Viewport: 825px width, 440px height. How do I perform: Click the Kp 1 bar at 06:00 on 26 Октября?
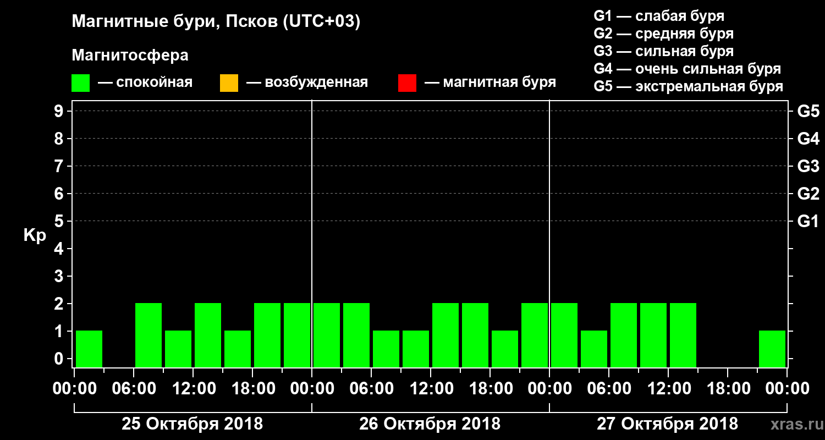[x=386, y=349]
